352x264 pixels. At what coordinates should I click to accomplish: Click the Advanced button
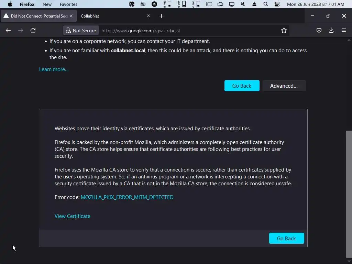(x=284, y=86)
